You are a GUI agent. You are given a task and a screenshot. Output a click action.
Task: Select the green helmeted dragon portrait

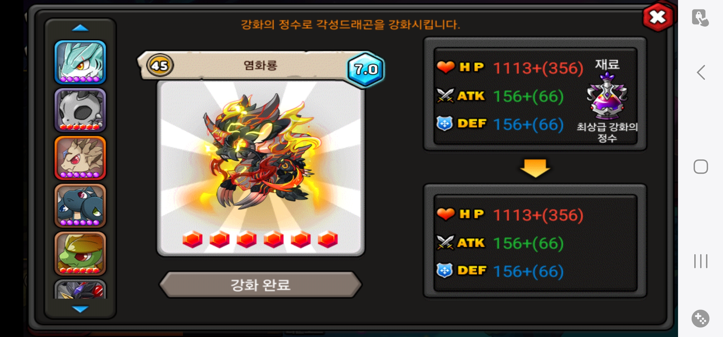pos(80,253)
